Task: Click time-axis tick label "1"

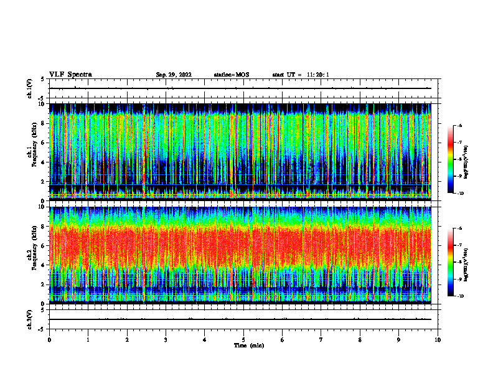Action: click(88, 340)
